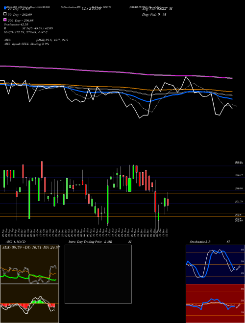Select the '200 Day - 296.68' legend text
Image resolution: width=245 pixels, height=323 pixels.
tap(21, 21)
